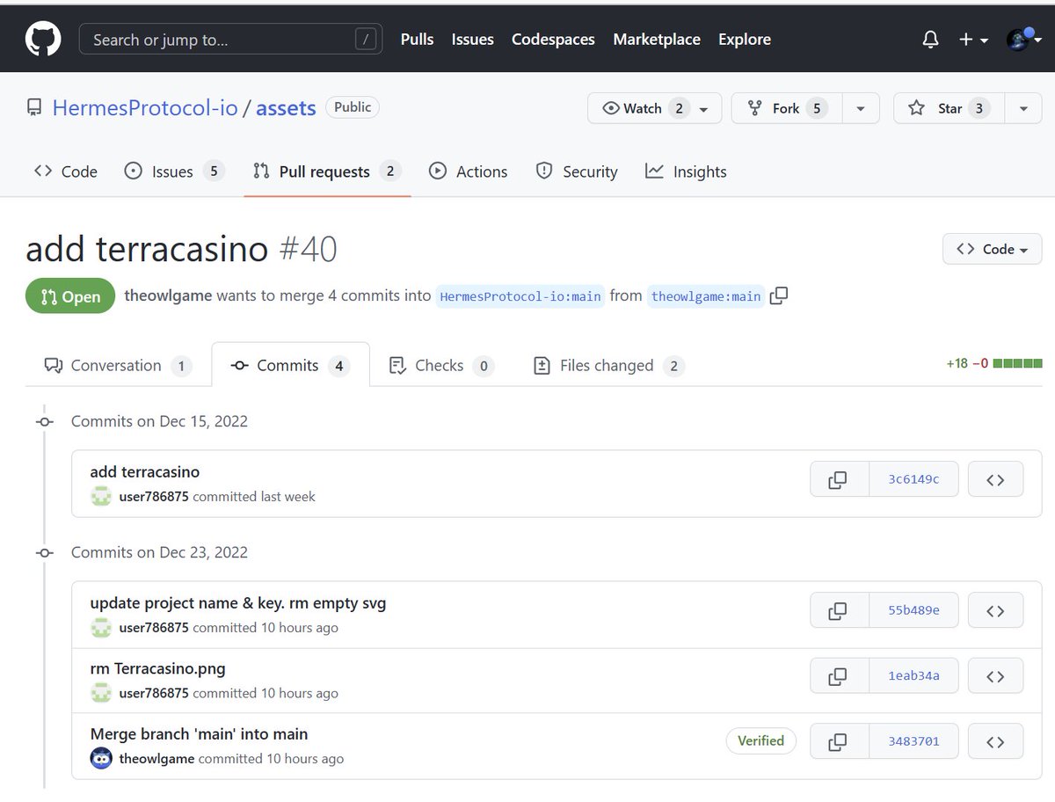
Task: Switch to the repository Code tab
Action: click(x=65, y=171)
